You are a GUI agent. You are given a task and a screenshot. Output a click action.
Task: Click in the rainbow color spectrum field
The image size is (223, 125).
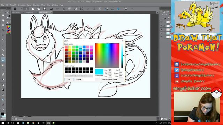(107, 56)
